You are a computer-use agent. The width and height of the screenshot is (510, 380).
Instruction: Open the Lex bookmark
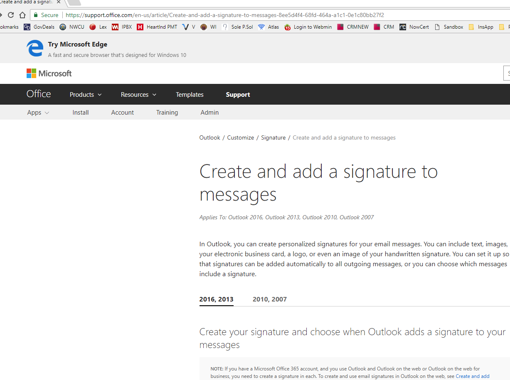98,27
